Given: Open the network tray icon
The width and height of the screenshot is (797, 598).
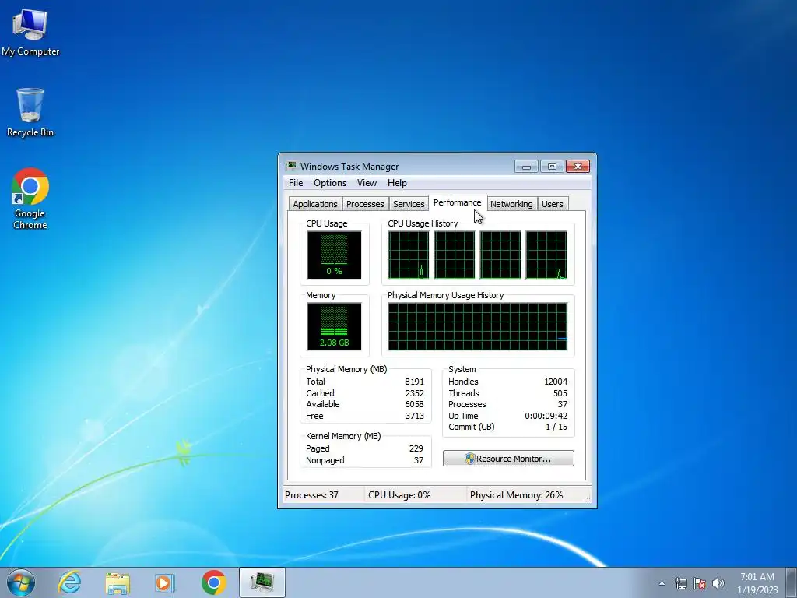Looking at the screenshot, I should point(680,583).
